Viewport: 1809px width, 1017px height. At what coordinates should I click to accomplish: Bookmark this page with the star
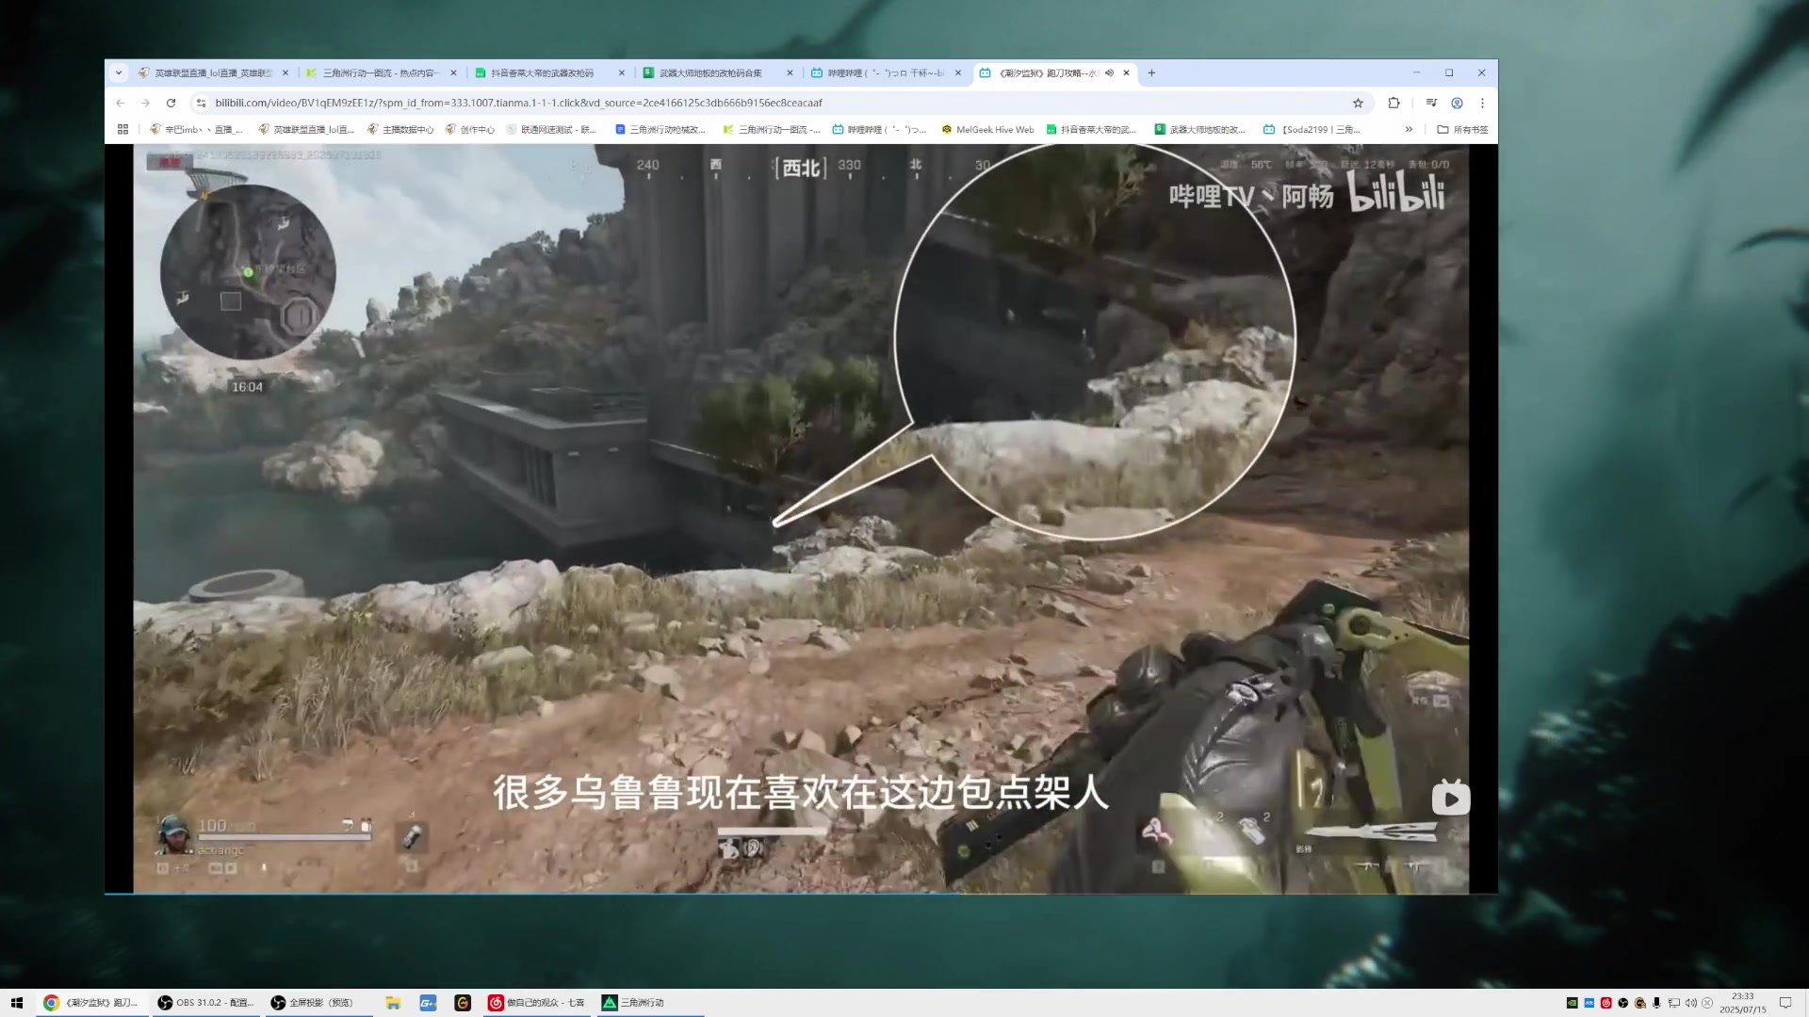click(x=1358, y=103)
